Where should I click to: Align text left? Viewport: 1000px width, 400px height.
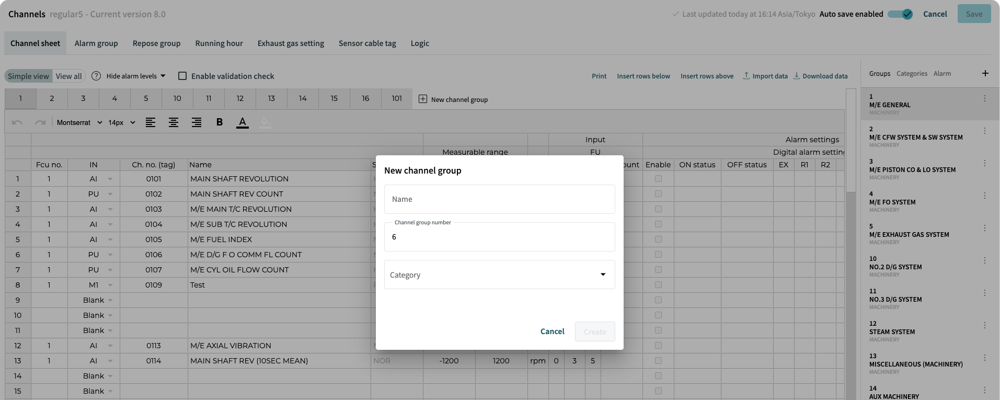[151, 122]
